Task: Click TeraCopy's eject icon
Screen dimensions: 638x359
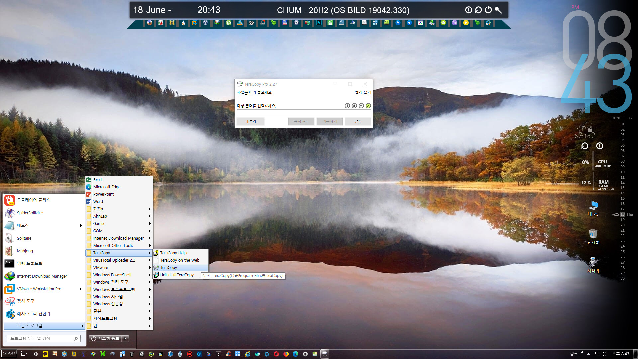Action: (x=354, y=106)
